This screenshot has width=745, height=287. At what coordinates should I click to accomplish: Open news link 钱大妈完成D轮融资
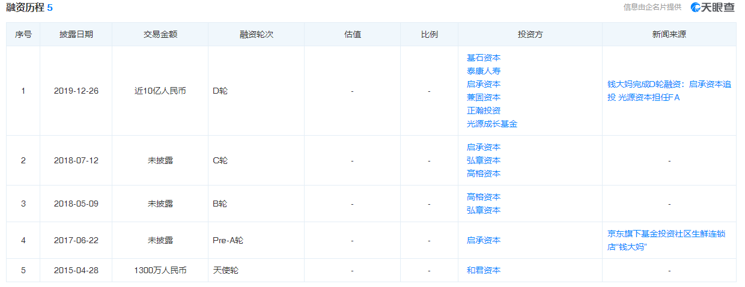click(x=669, y=91)
